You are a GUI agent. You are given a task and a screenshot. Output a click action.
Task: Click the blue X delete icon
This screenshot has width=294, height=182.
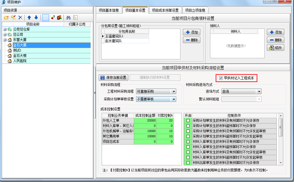[x=20, y=18]
